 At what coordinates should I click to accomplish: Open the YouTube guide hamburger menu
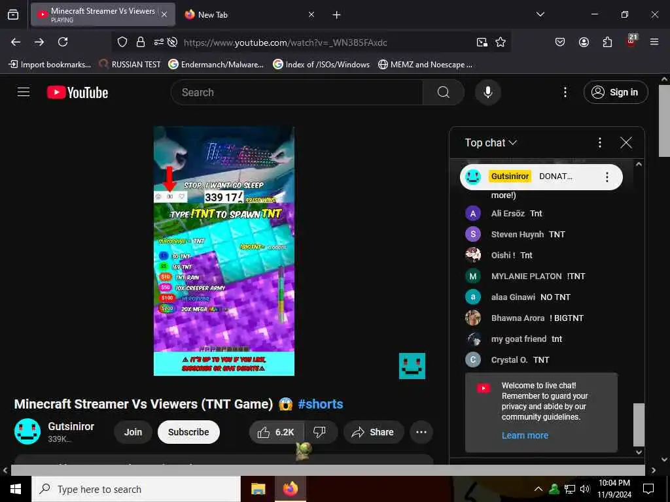click(24, 92)
